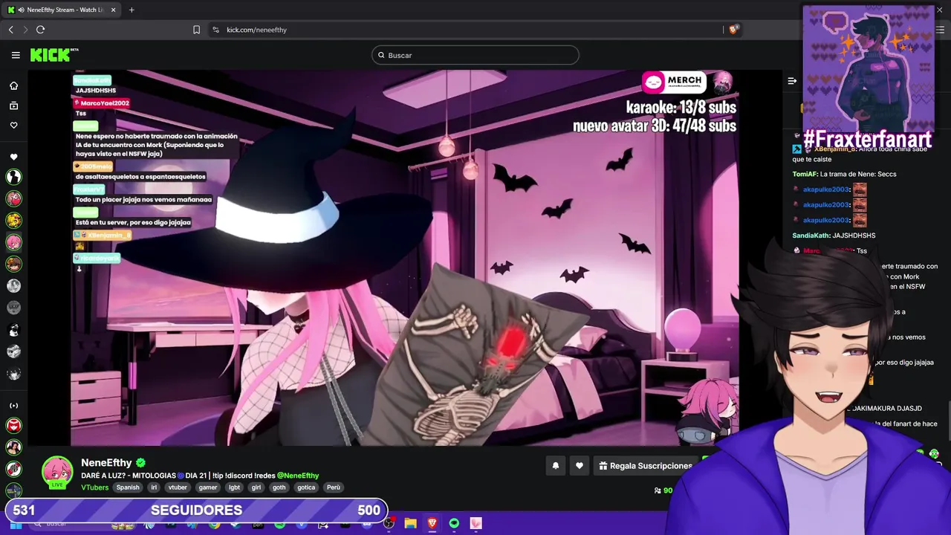This screenshot has height=535, width=951.
Task: Open a new browser tab
Action: coord(132,10)
